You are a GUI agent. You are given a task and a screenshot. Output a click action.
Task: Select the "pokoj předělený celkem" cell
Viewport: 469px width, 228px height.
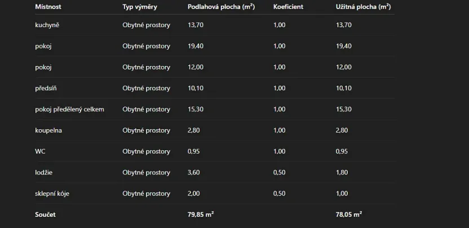click(69, 109)
